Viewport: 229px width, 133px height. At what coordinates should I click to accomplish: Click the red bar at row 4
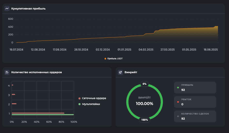tap(12, 85)
